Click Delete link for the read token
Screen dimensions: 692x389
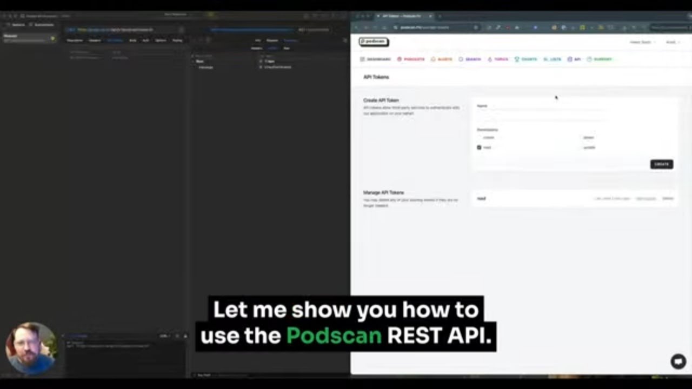(668, 199)
